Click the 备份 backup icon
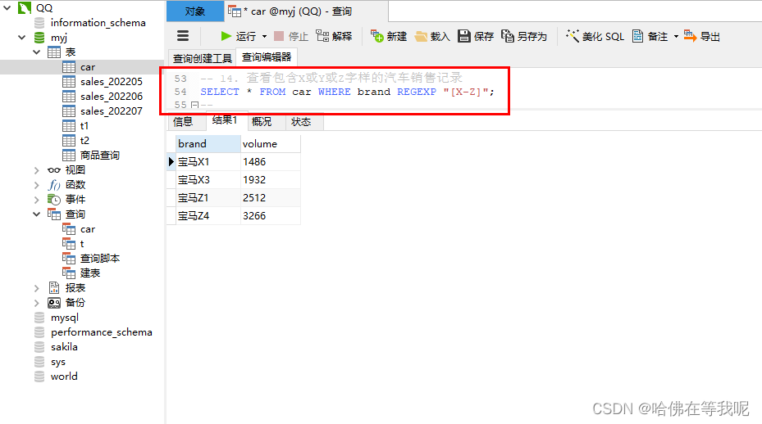The height and width of the screenshot is (424, 762). coord(54,303)
